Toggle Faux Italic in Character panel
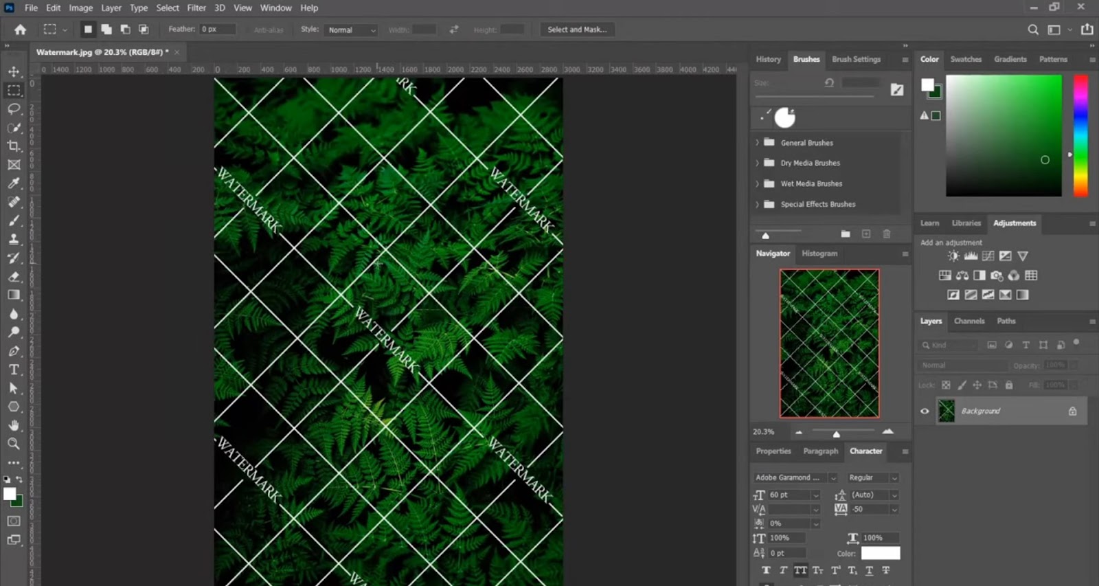1099x586 pixels. [x=783, y=570]
